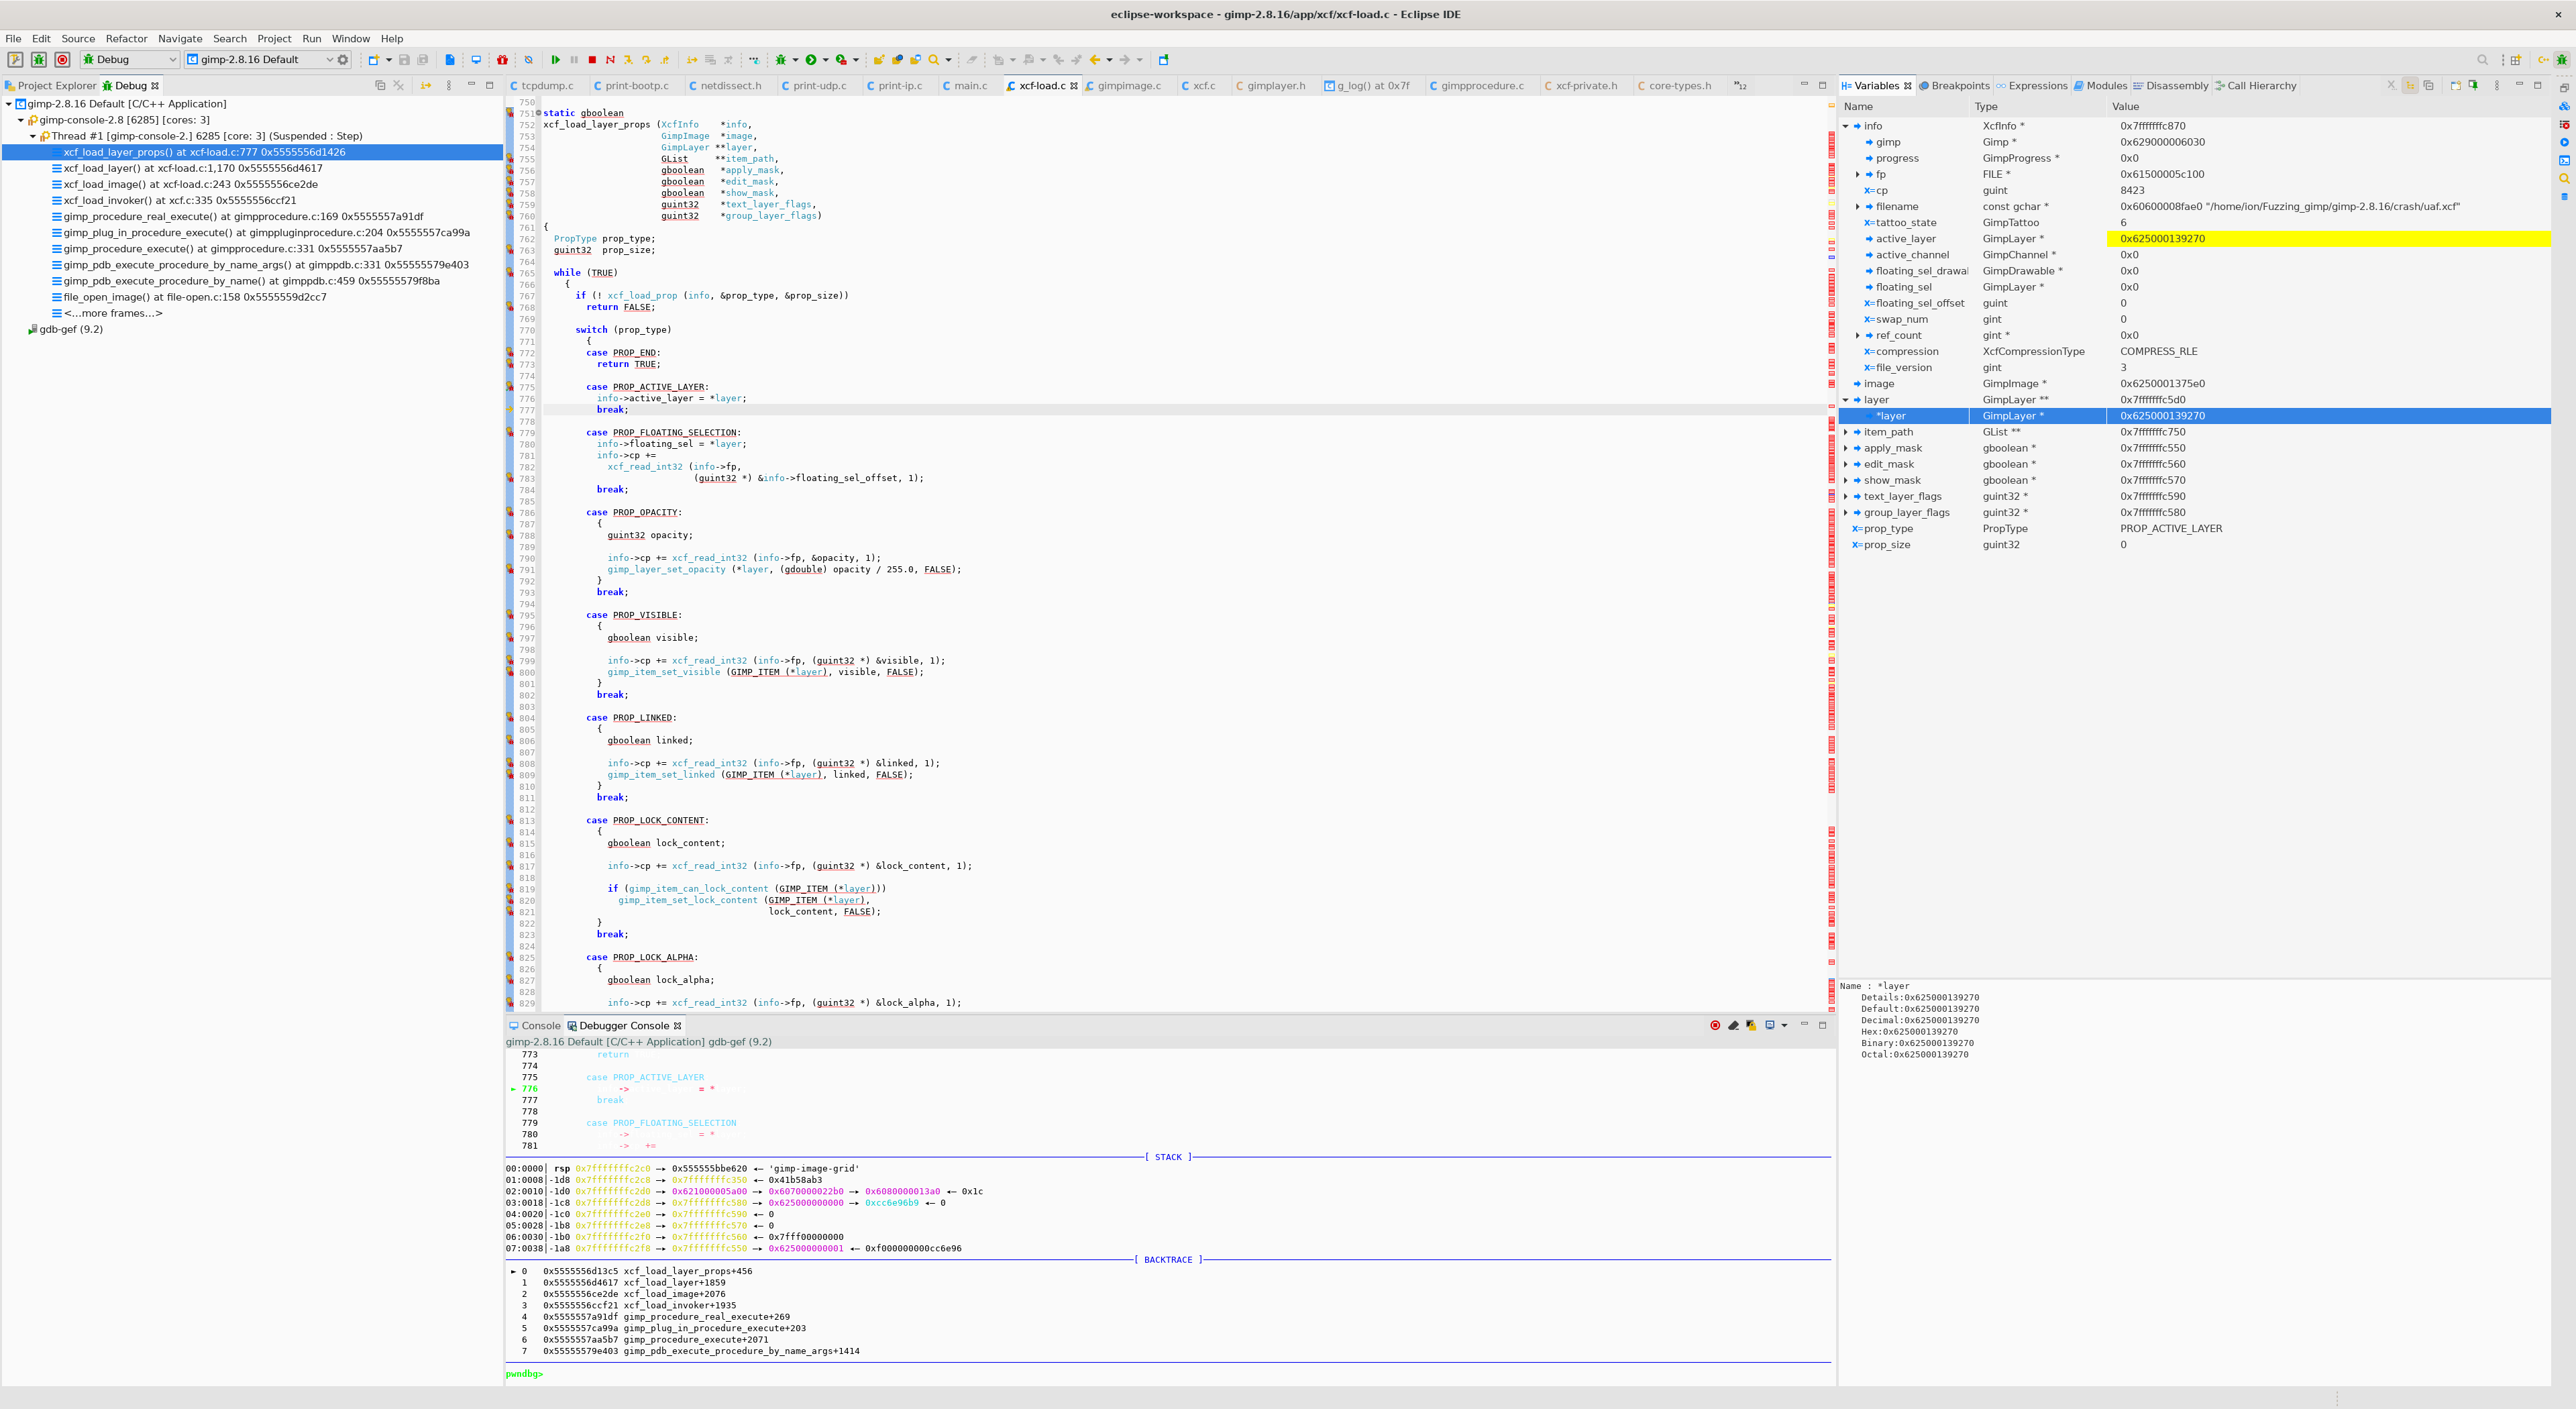
Task: Switch to the Project Explorer tab
Action: (51, 86)
